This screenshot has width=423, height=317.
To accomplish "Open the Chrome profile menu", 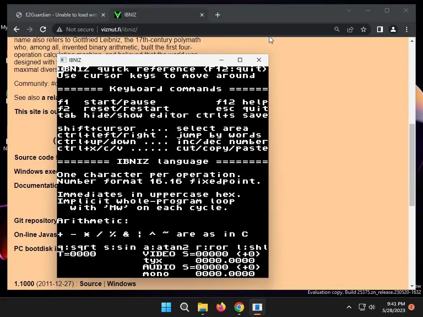I will (393, 29).
